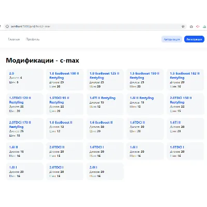Viewport: 207px width, 207px height.
Task: Open 1.5 EcoBoost 182 II Restyling
Action: [185, 76]
